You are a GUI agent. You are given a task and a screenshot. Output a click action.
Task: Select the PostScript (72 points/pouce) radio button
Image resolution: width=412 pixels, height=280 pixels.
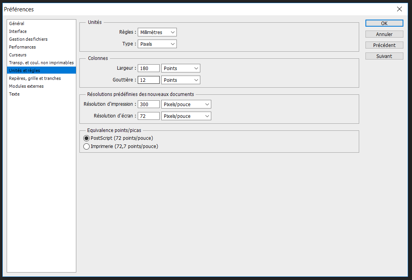tap(86, 138)
